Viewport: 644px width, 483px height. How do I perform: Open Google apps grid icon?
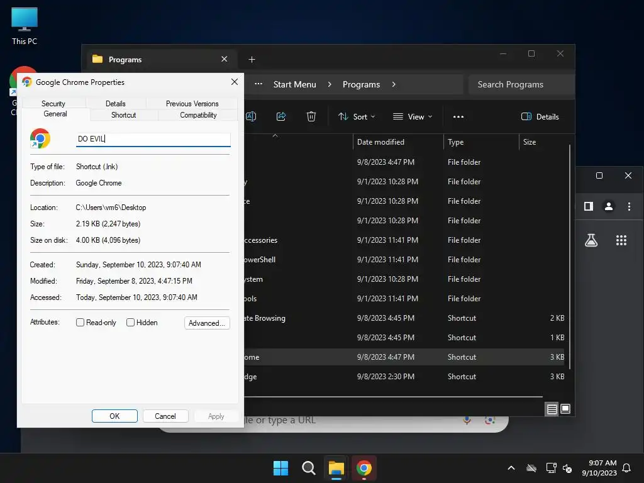[x=621, y=240]
